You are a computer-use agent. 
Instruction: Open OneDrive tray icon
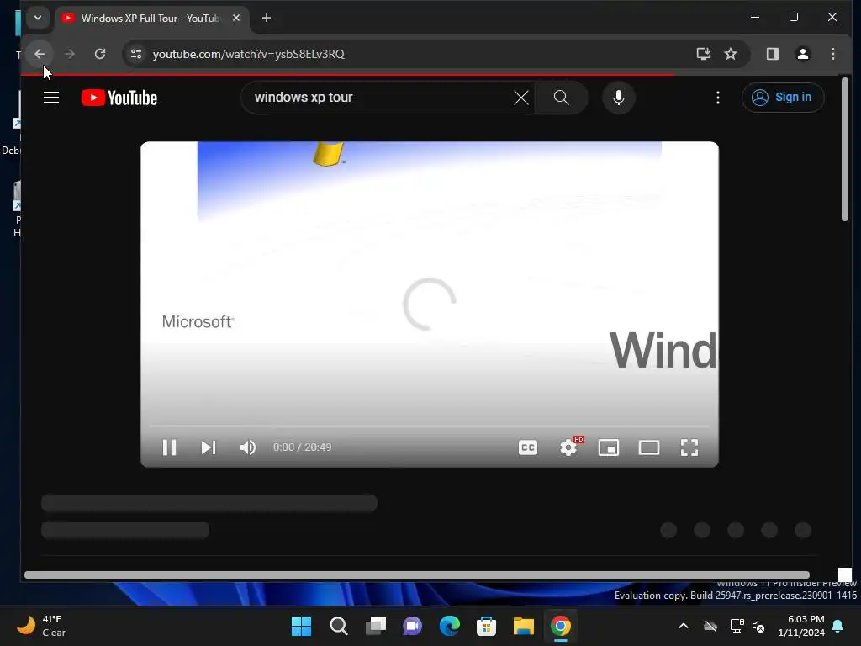tap(710, 626)
